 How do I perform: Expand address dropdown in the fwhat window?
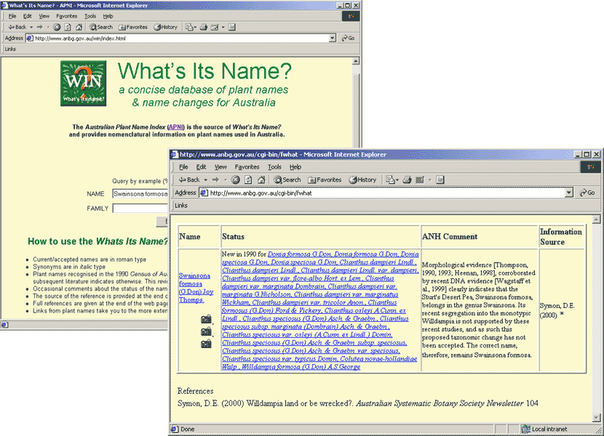[569, 193]
